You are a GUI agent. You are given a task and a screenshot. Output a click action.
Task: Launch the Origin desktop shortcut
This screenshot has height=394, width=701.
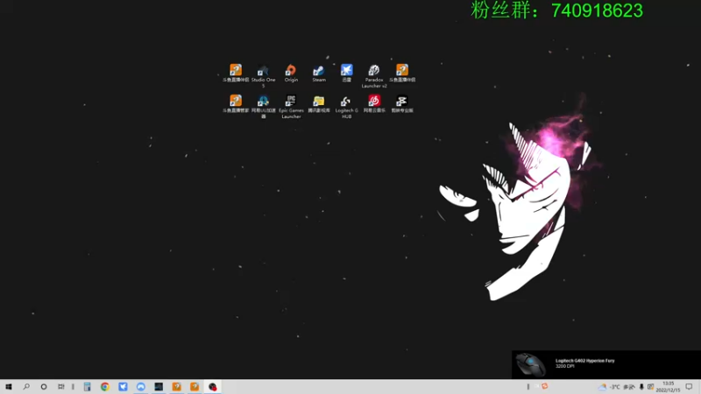(291, 74)
